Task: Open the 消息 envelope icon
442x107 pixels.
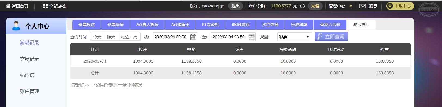Action: (362, 6)
